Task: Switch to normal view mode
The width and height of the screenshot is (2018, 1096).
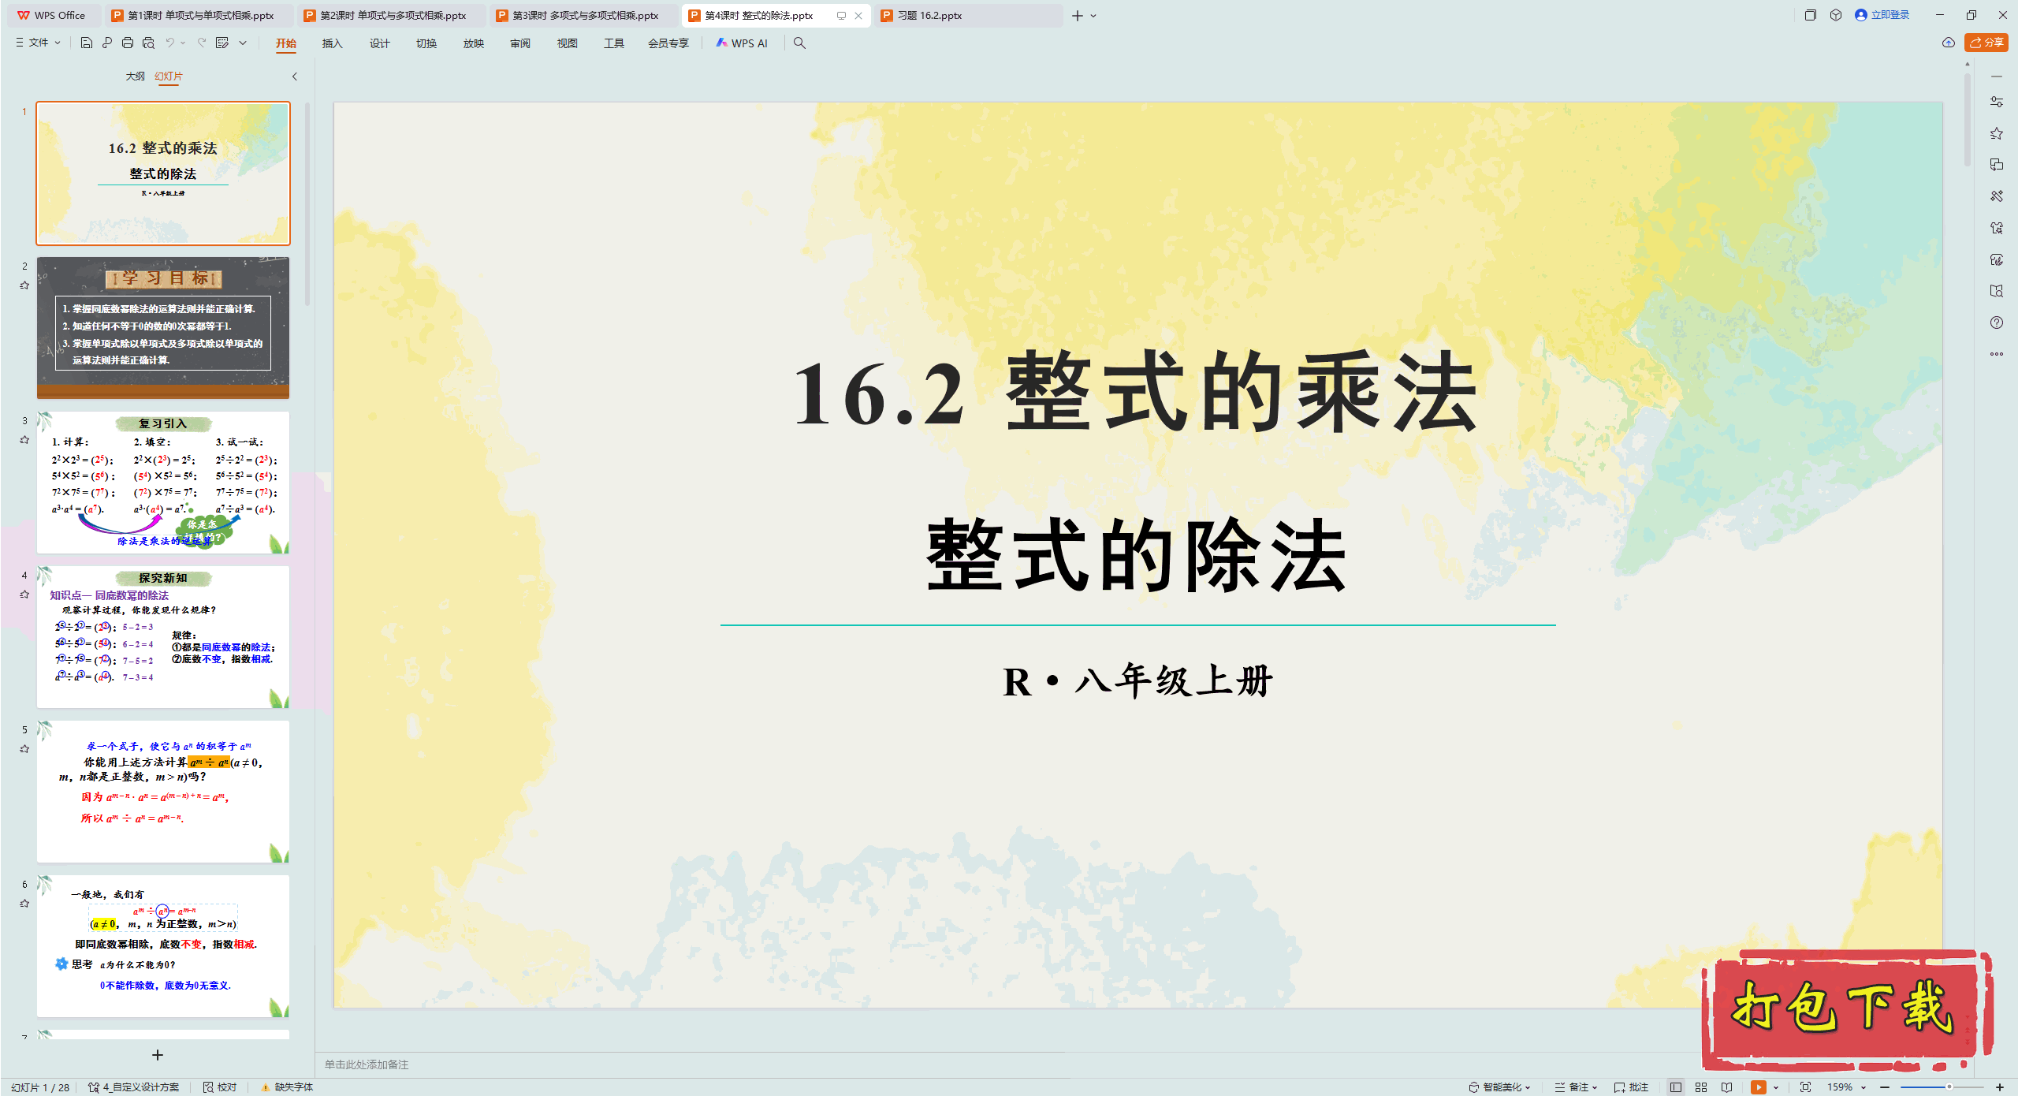Action: coord(1676,1087)
